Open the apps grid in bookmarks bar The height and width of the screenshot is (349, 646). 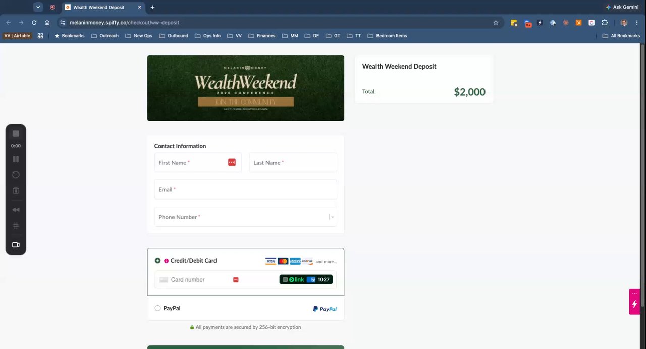pyautogui.click(x=40, y=36)
